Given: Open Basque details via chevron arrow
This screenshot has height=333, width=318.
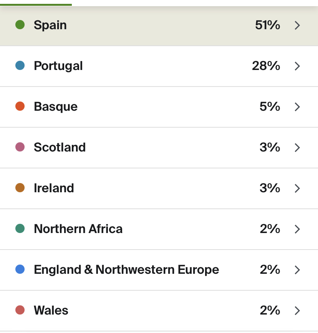Looking at the screenshot, I should point(297,107).
